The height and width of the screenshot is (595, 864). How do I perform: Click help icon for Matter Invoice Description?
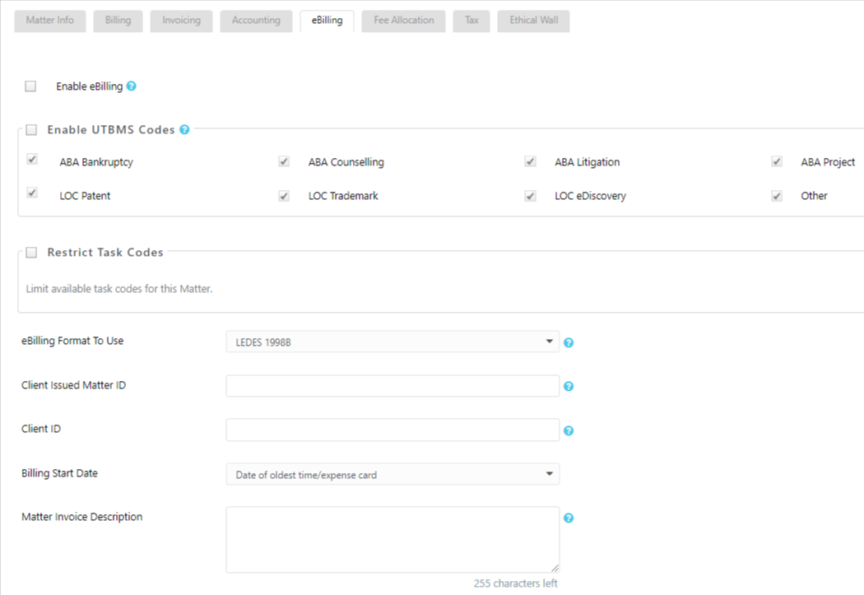[x=568, y=518]
